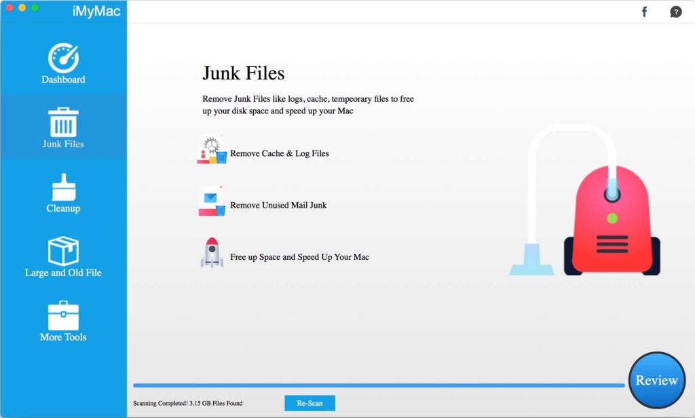Switch to the Dashboard label in sidebar

(x=63, y=79)
